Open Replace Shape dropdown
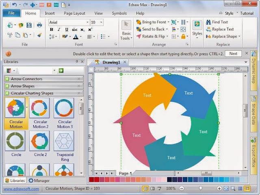The height and width of the screenshot is (195, 260). click(223, 36)
